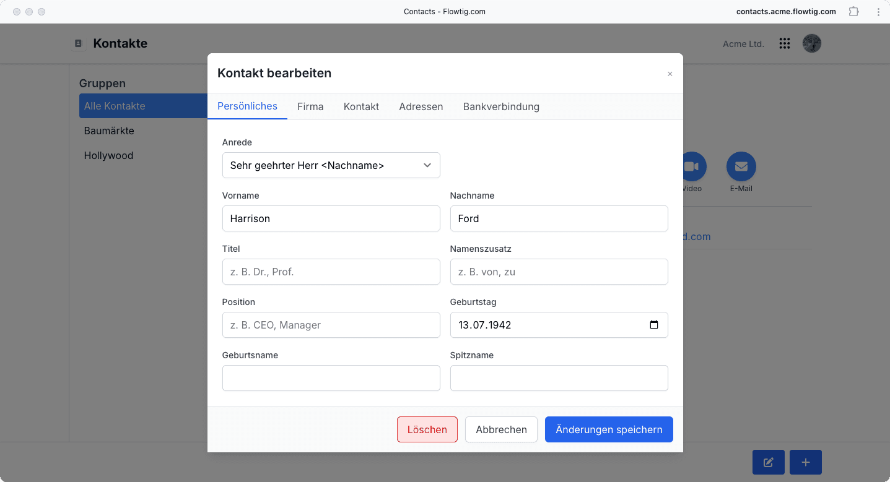Switch to the Bankverbindung tab
Viewport: 890px width, 482px height.
(501, 106)
